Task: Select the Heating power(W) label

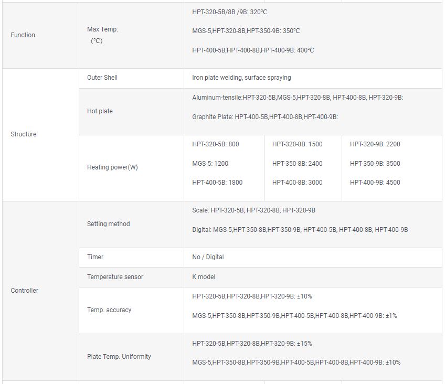Action: point(112,168)
